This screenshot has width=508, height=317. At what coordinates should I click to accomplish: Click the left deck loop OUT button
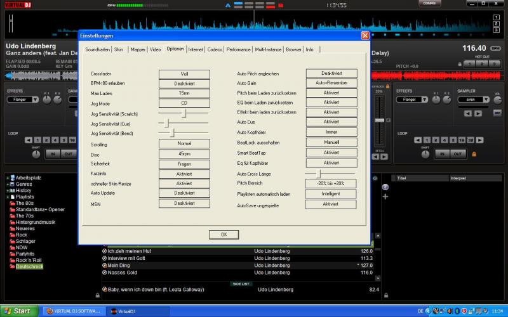[x=69, y=154]
